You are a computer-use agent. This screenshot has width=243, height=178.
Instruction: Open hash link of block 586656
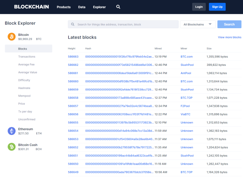[x=119, y=114]
